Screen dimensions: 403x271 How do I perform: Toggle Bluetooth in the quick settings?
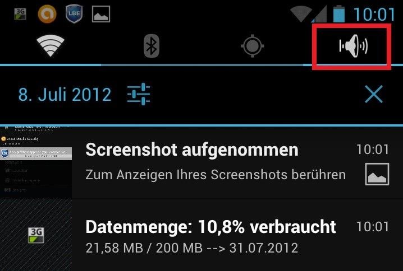point(152,46)
